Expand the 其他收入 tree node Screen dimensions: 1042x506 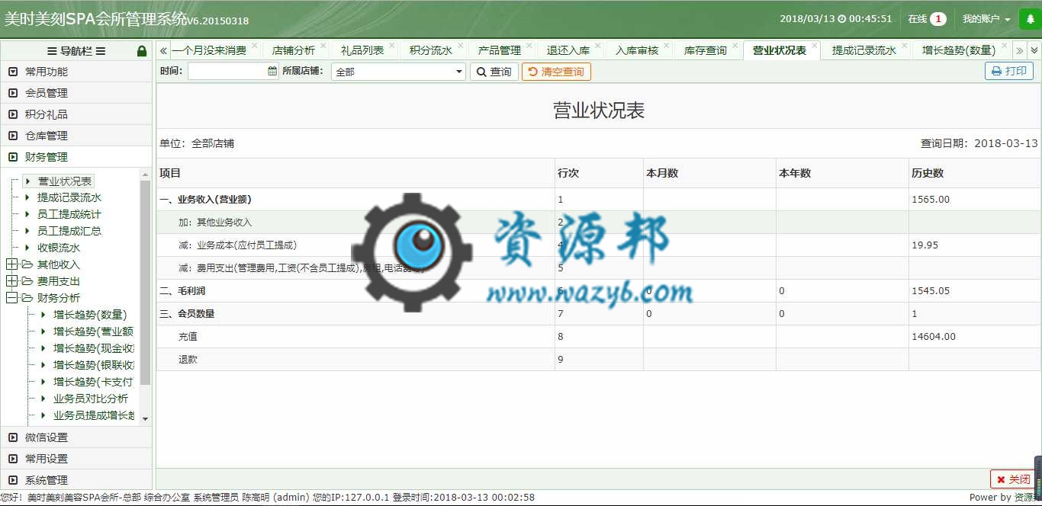tap(11, 264)
